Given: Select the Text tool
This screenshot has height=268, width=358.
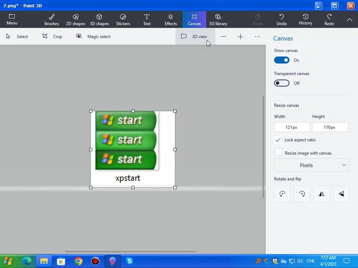Looking at the screenshot, I should click(147, 20).
